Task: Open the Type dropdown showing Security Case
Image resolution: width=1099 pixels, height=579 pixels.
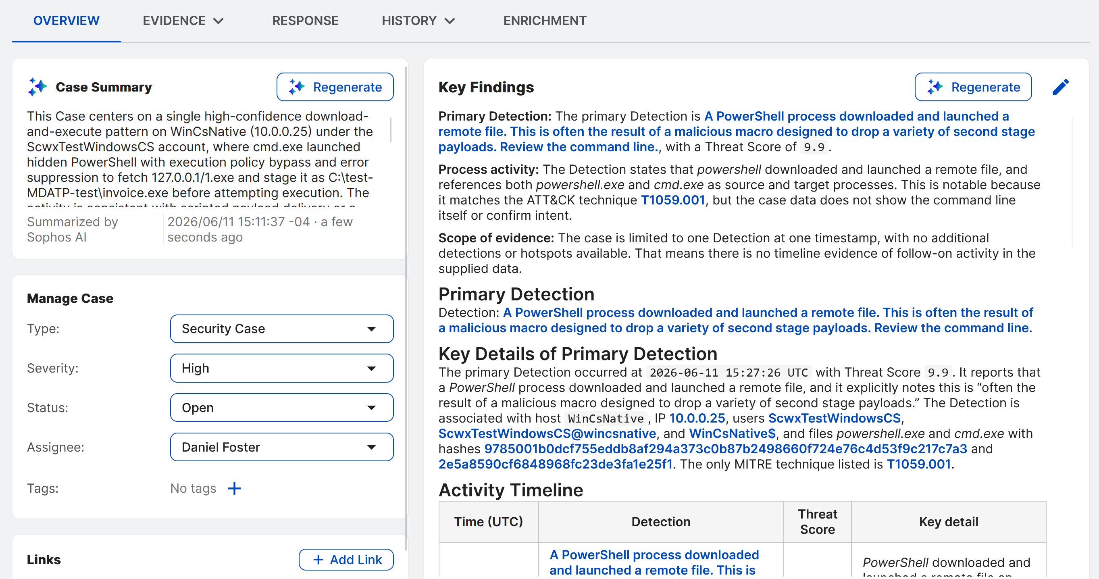Action: click(x=281, y=329)
